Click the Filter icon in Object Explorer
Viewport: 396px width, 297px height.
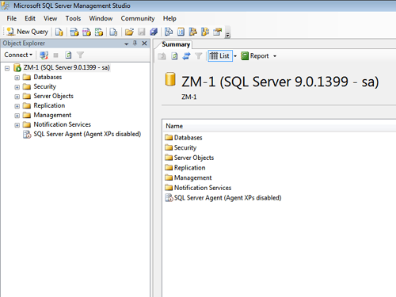(80, 55)
